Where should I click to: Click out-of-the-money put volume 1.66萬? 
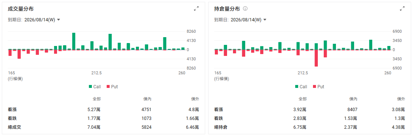[193, 118]
